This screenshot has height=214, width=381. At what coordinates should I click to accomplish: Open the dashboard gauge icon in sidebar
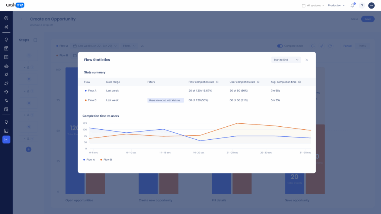6,18
